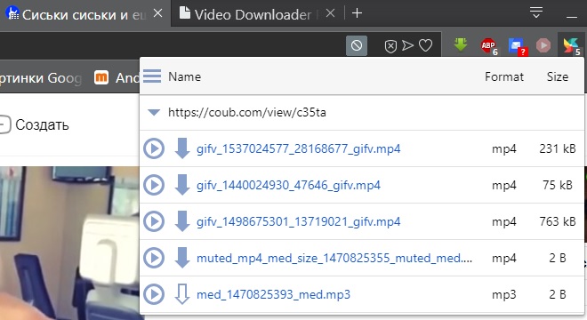Open muted_mp4_med_size_1470825355 link
Image resolution: width=587 pixels, height=320 pixels.
point(334,258)
